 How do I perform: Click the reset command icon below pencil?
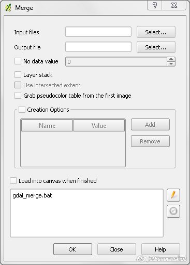click(173, 211)
